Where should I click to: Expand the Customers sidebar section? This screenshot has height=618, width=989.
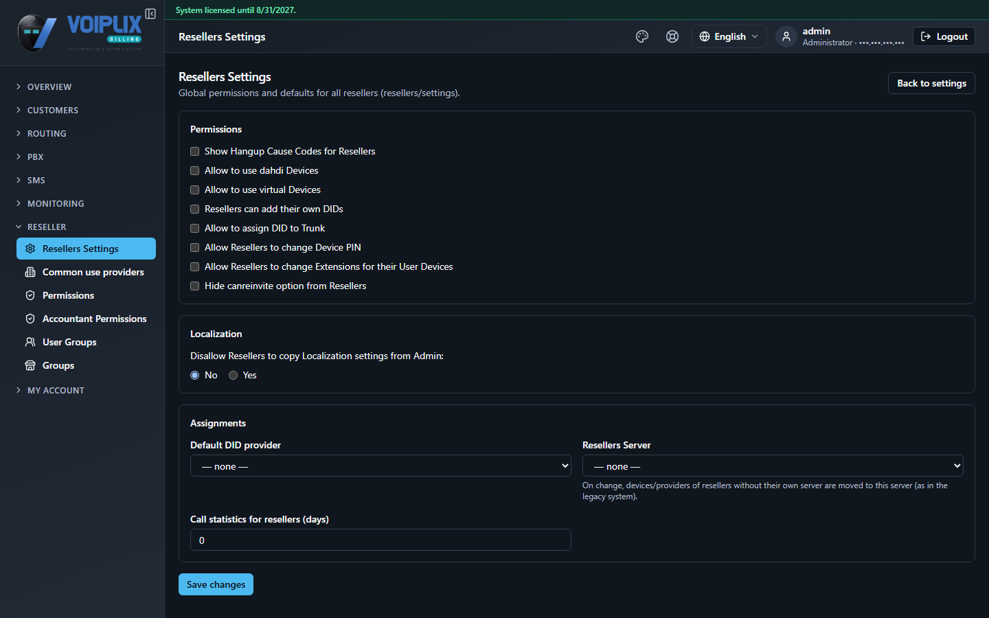point(82,110)
